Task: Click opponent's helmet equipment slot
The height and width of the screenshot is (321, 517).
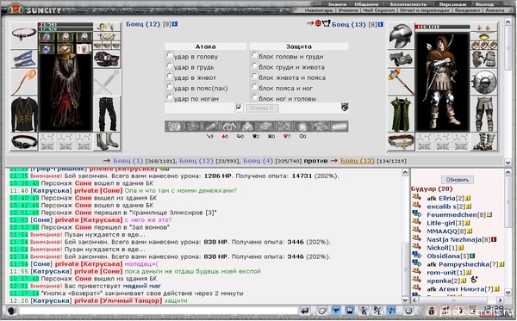Action: coord(401,35)
